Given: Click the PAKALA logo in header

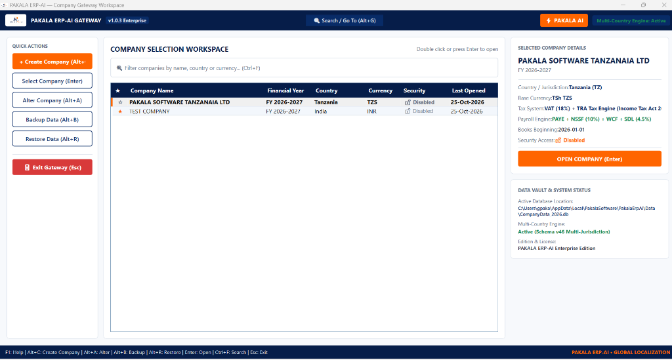Looking at the screenshot, I should (16, 20).
